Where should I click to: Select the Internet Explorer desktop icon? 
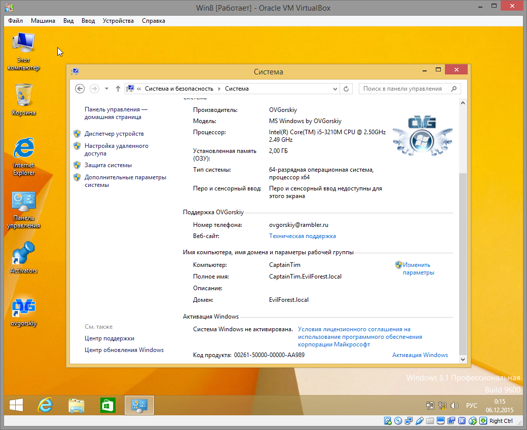click(x=23, y=157)
